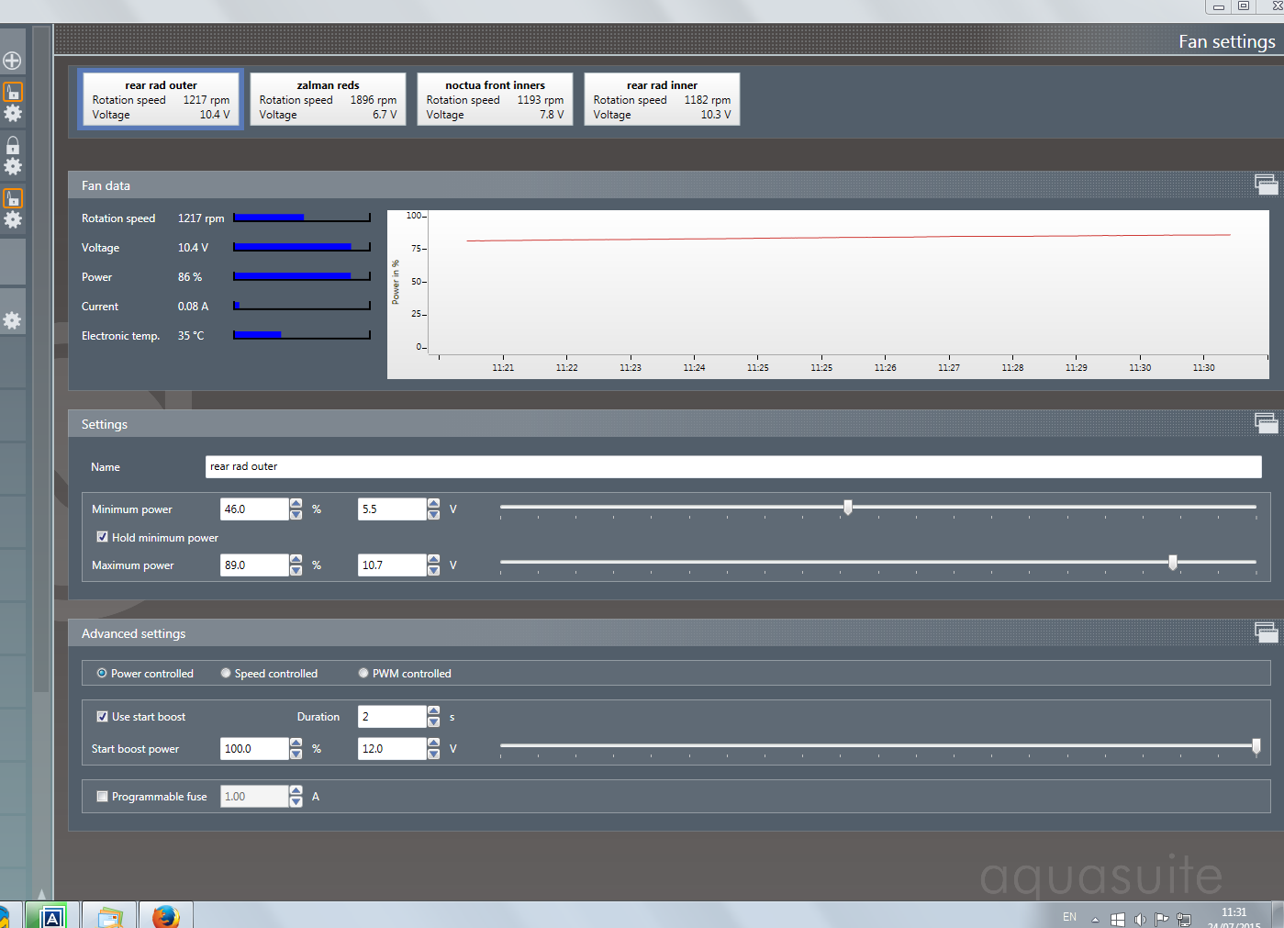Click the lowest gear icon in sidebar
The height and width of the screenshot is (928, 1284).
pyautogui.click(x=12, y=320)
